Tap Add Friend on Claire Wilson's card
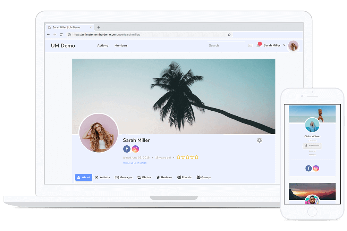 click(x=312, y=146)
